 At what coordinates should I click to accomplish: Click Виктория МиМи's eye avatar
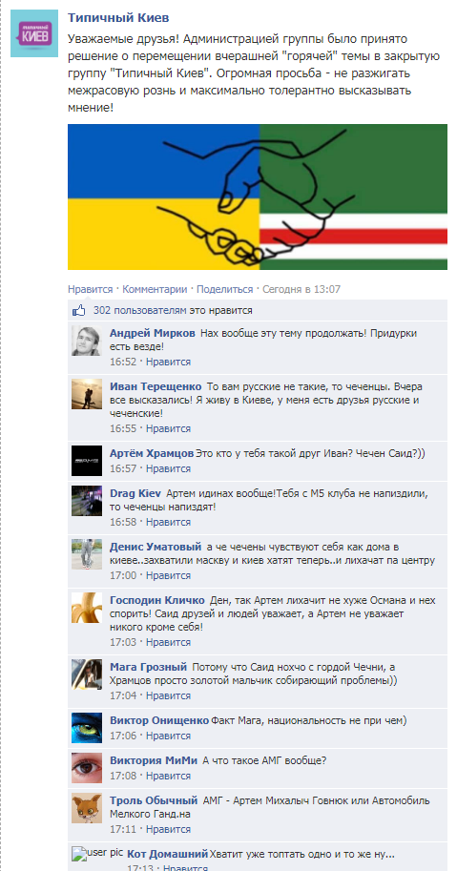[x=87, y=768]
